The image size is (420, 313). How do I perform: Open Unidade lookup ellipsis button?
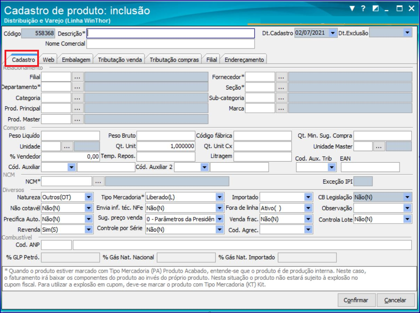(67, 147)
